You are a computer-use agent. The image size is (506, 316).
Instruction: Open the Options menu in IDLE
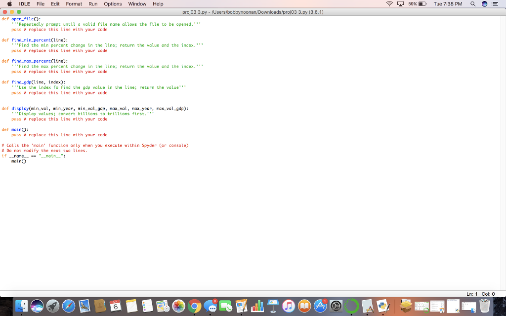tap(112, 3)
